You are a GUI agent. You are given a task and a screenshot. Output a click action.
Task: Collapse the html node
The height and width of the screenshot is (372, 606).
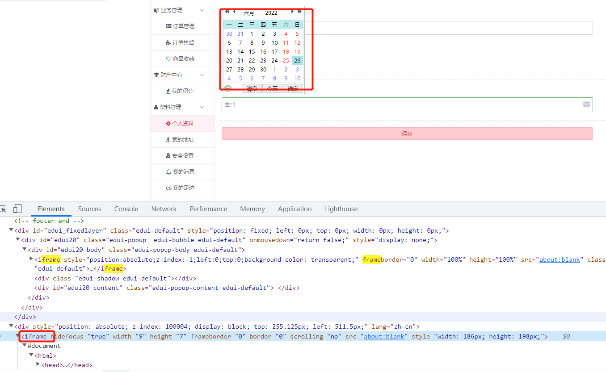(31, 355)
